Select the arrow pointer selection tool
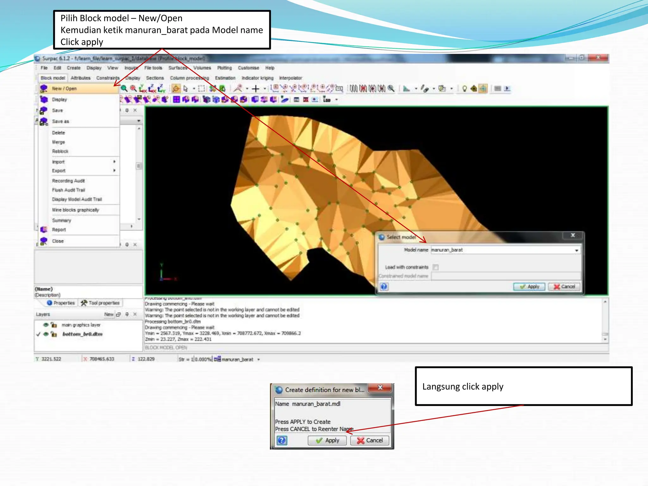The height and width of the screenshot is (486, 648). click(186, 89)
